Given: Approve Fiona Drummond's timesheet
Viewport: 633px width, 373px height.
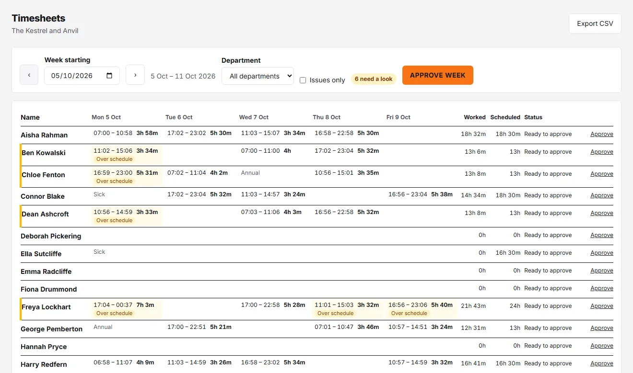Looking at the screenshot, I should 601,288.
